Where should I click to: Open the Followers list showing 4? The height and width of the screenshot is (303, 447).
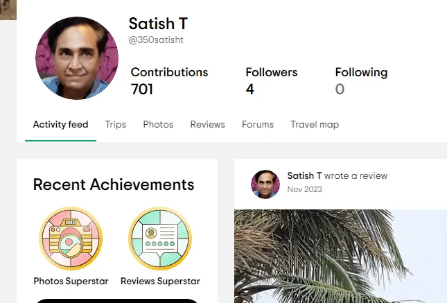pyautogui.click(x=249, y=89)
